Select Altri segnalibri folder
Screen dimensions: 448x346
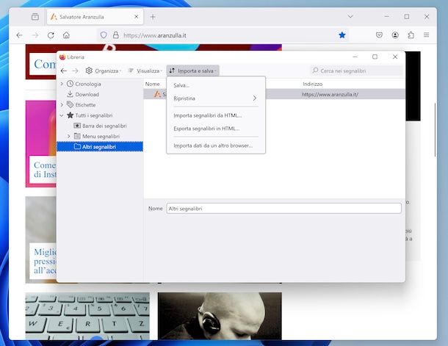click(100, 147)
